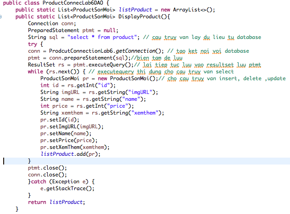Click the 'Connection conn;' declaration line
The image size is (290, 214).
pyautogui.click(x=52, y=23)
